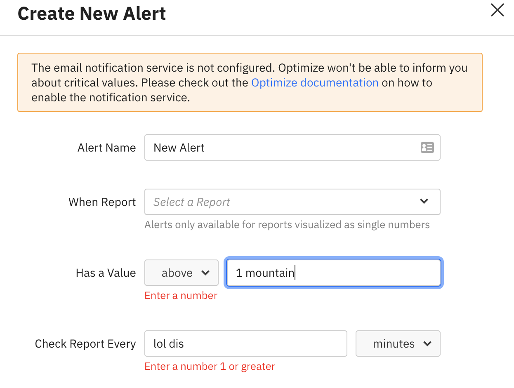Image resolution: width=514 pixels, height=388 pixels.
Task: Click the single numbers helper text under report
Action: tap(287, 225)
